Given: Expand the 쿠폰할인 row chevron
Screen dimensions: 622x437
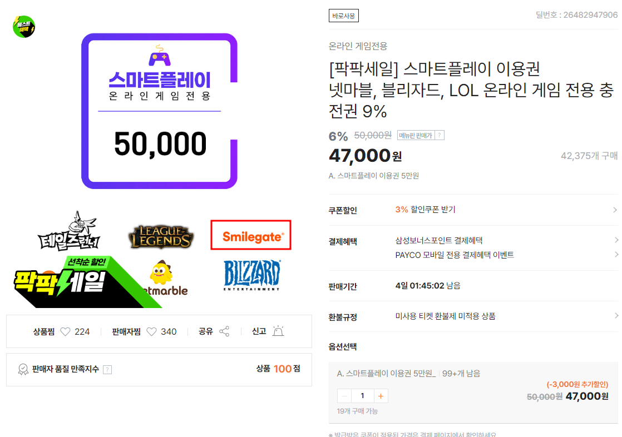Looking at the screenshot, I should (615, 210).
